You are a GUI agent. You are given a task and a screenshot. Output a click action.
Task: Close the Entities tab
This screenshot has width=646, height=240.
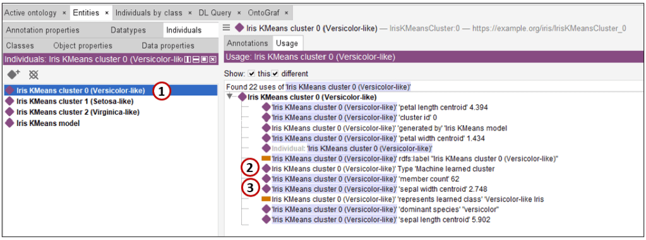[107, 13]
